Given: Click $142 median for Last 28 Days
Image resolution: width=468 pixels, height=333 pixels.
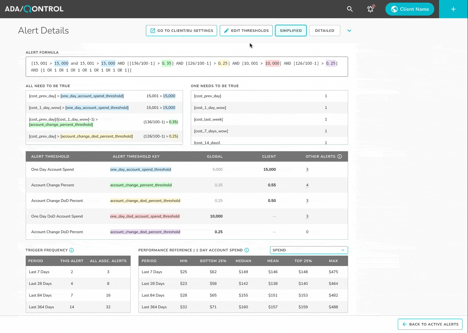Looking at the screenshot, I should coord(243,284).
